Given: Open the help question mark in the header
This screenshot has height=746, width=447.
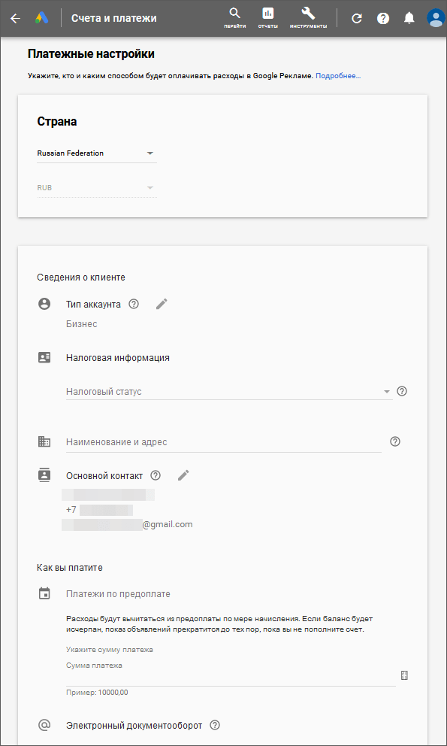Looking at the screenshot, I should pyautogui.click(x=383, y=19).
